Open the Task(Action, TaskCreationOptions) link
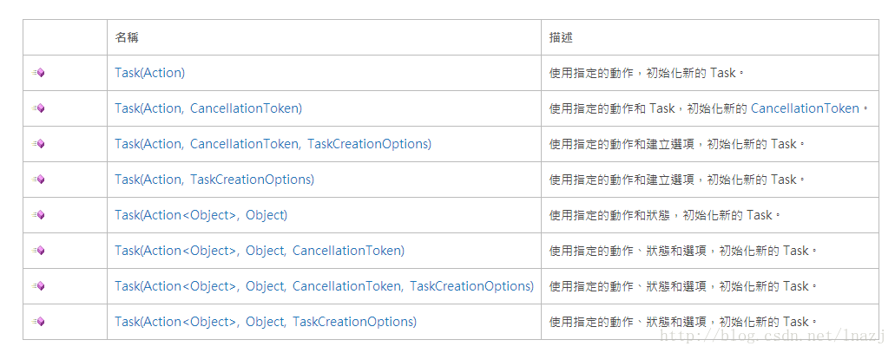 (x=214, y=180)
